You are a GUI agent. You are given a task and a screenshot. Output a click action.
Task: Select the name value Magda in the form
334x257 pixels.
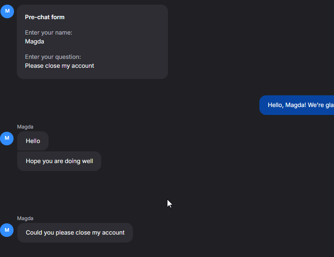pos(35,42)
